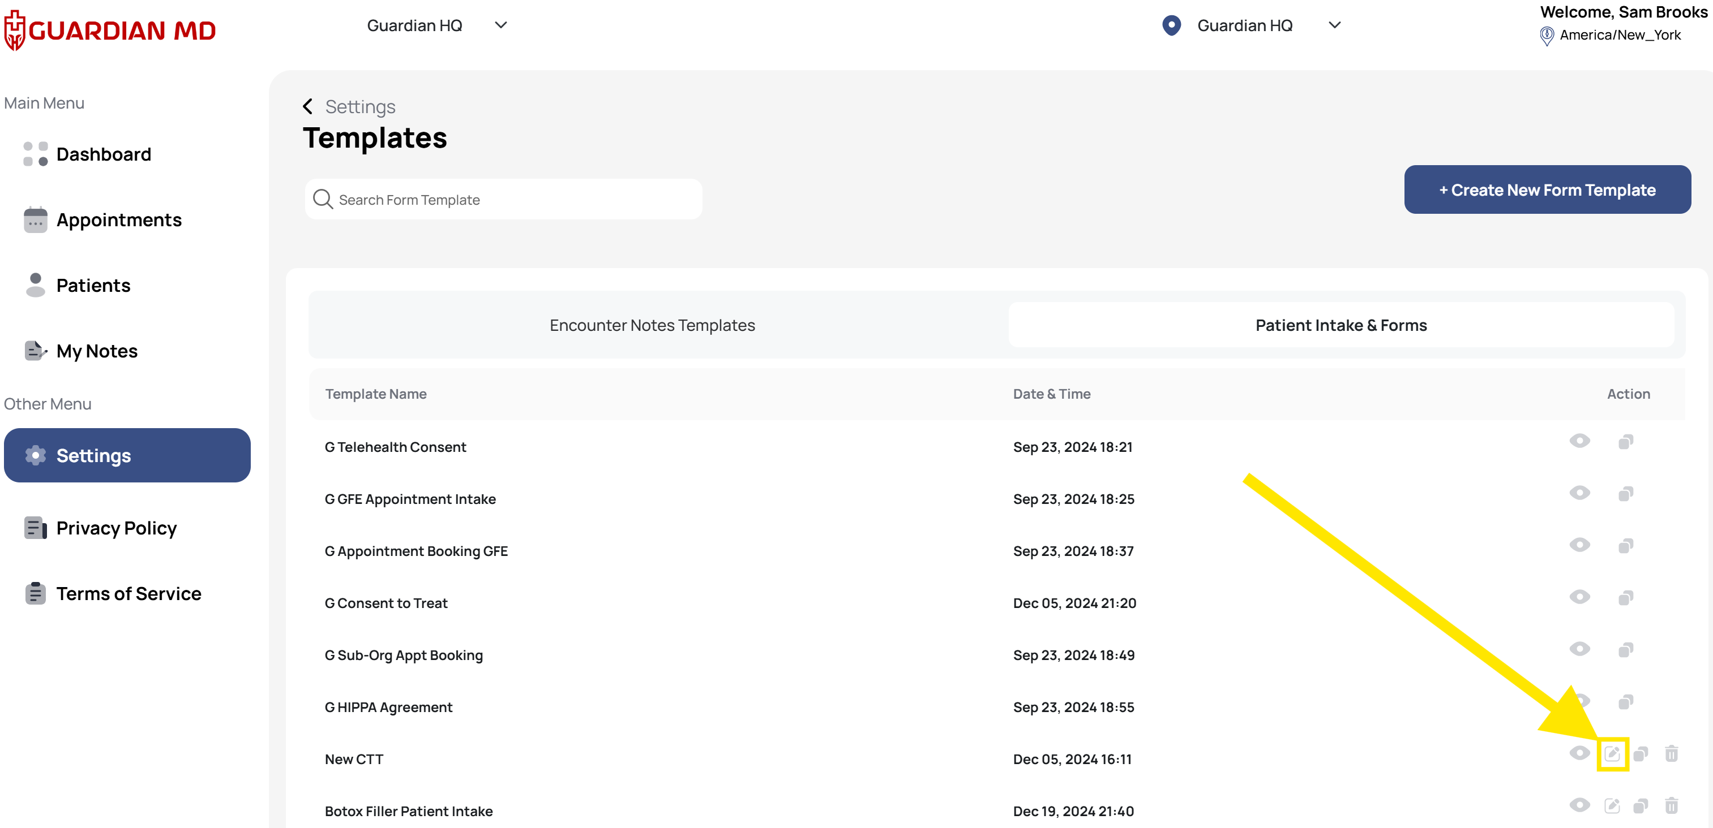Duplicate the G Telehealth Consent template

click(1625, 442)
